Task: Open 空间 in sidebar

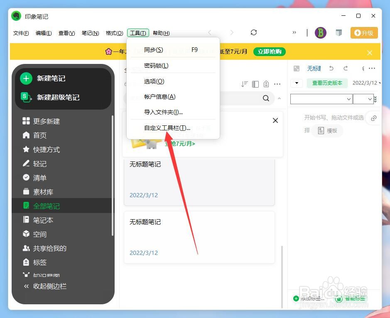Action: (x=35, y=234)
